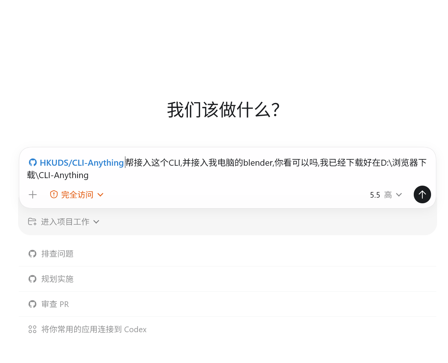Expand the chevron next to 完全访问
Screen dimensions: 448x363
pos(100,195)
